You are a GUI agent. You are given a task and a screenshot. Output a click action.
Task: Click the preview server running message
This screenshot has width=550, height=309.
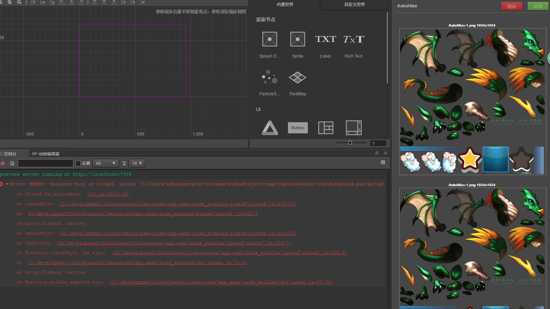(x=66, y=174)
